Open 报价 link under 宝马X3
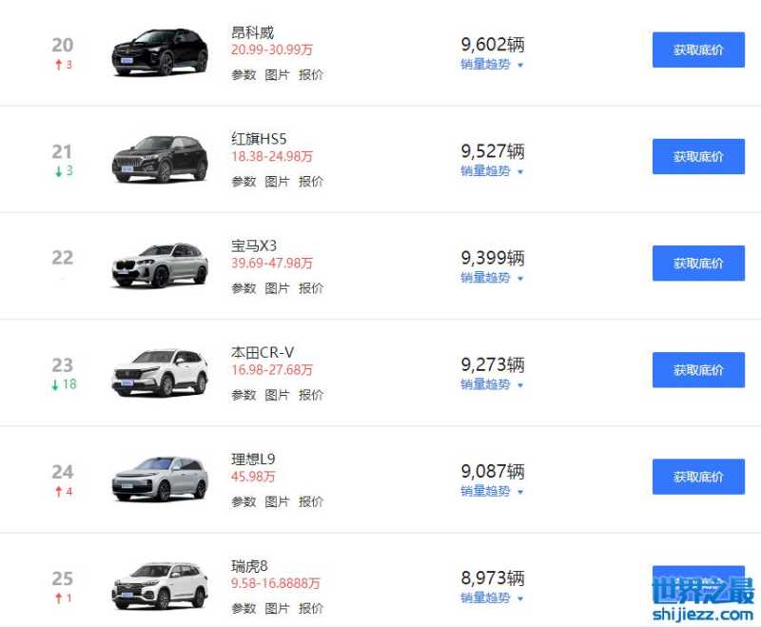Image resolution: width=761 pixels, height=627 pixels. [311, 287]
